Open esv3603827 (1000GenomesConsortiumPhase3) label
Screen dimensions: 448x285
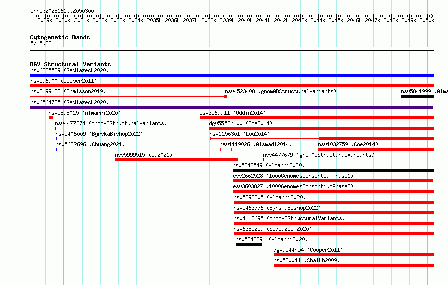pyautogui.click(x=293, y=186)
